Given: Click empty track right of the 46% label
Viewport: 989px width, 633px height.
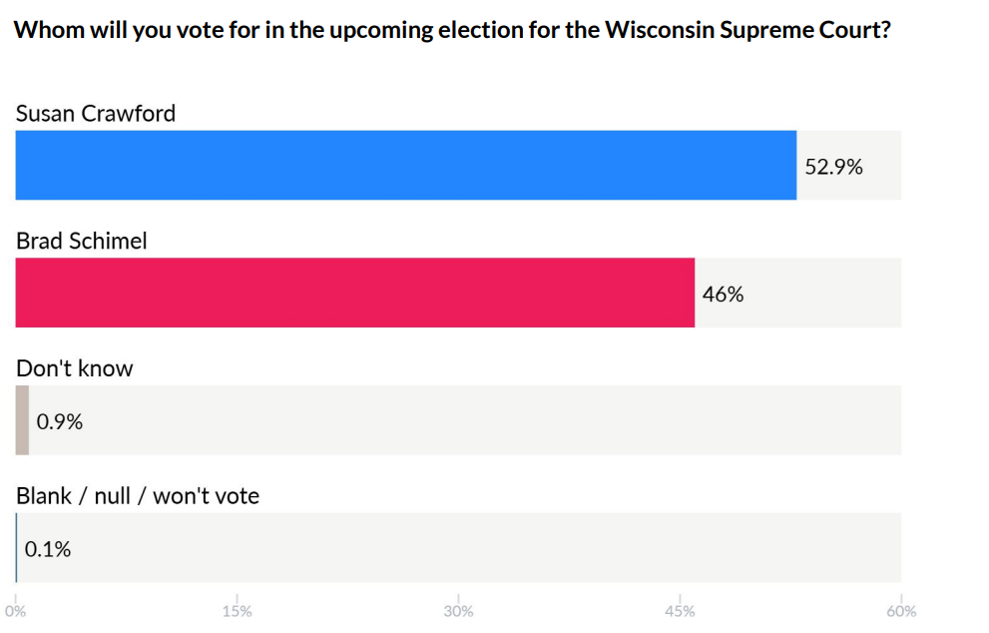Looking at the screenshot, I should [x=823, y=293].
